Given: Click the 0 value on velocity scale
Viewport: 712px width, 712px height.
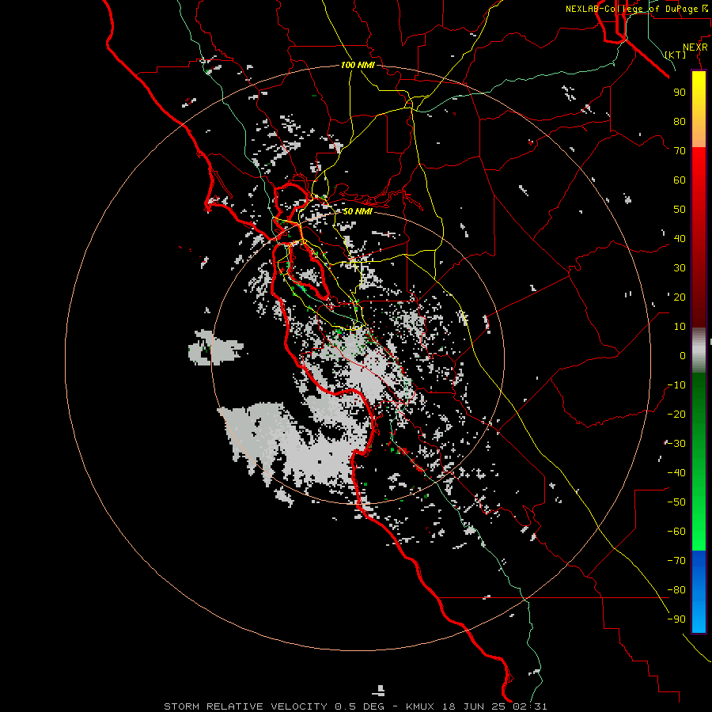Looking at the screenshot, I should (683, 355).
